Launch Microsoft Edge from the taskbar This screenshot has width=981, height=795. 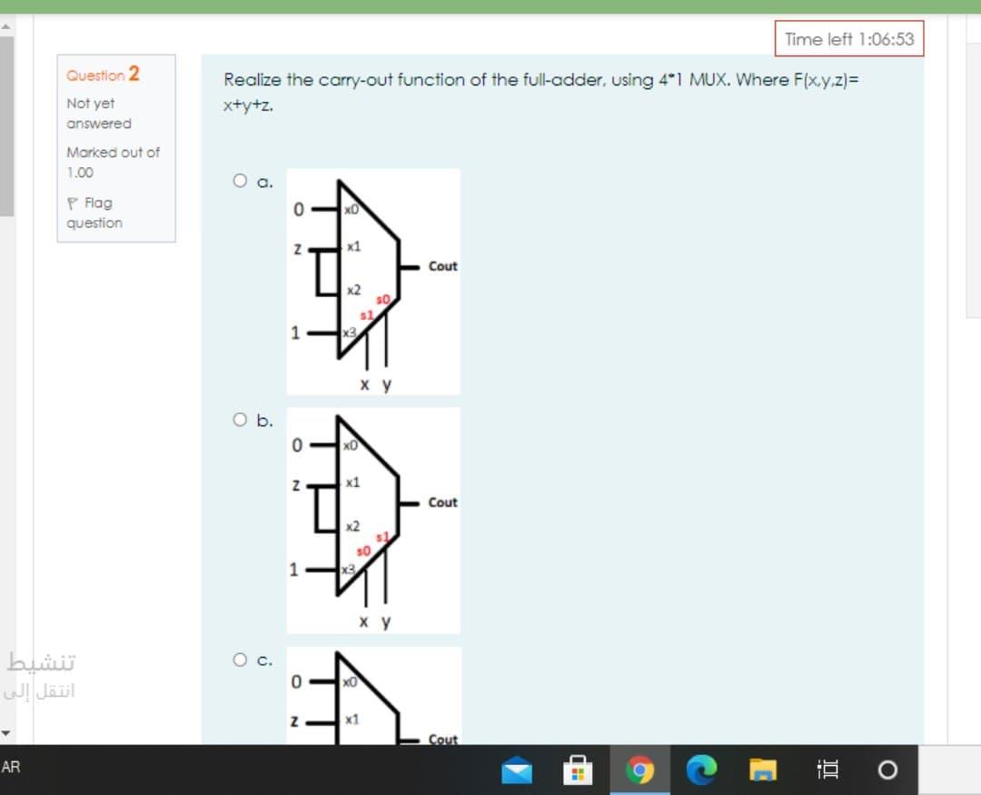[x=699, y=769]
